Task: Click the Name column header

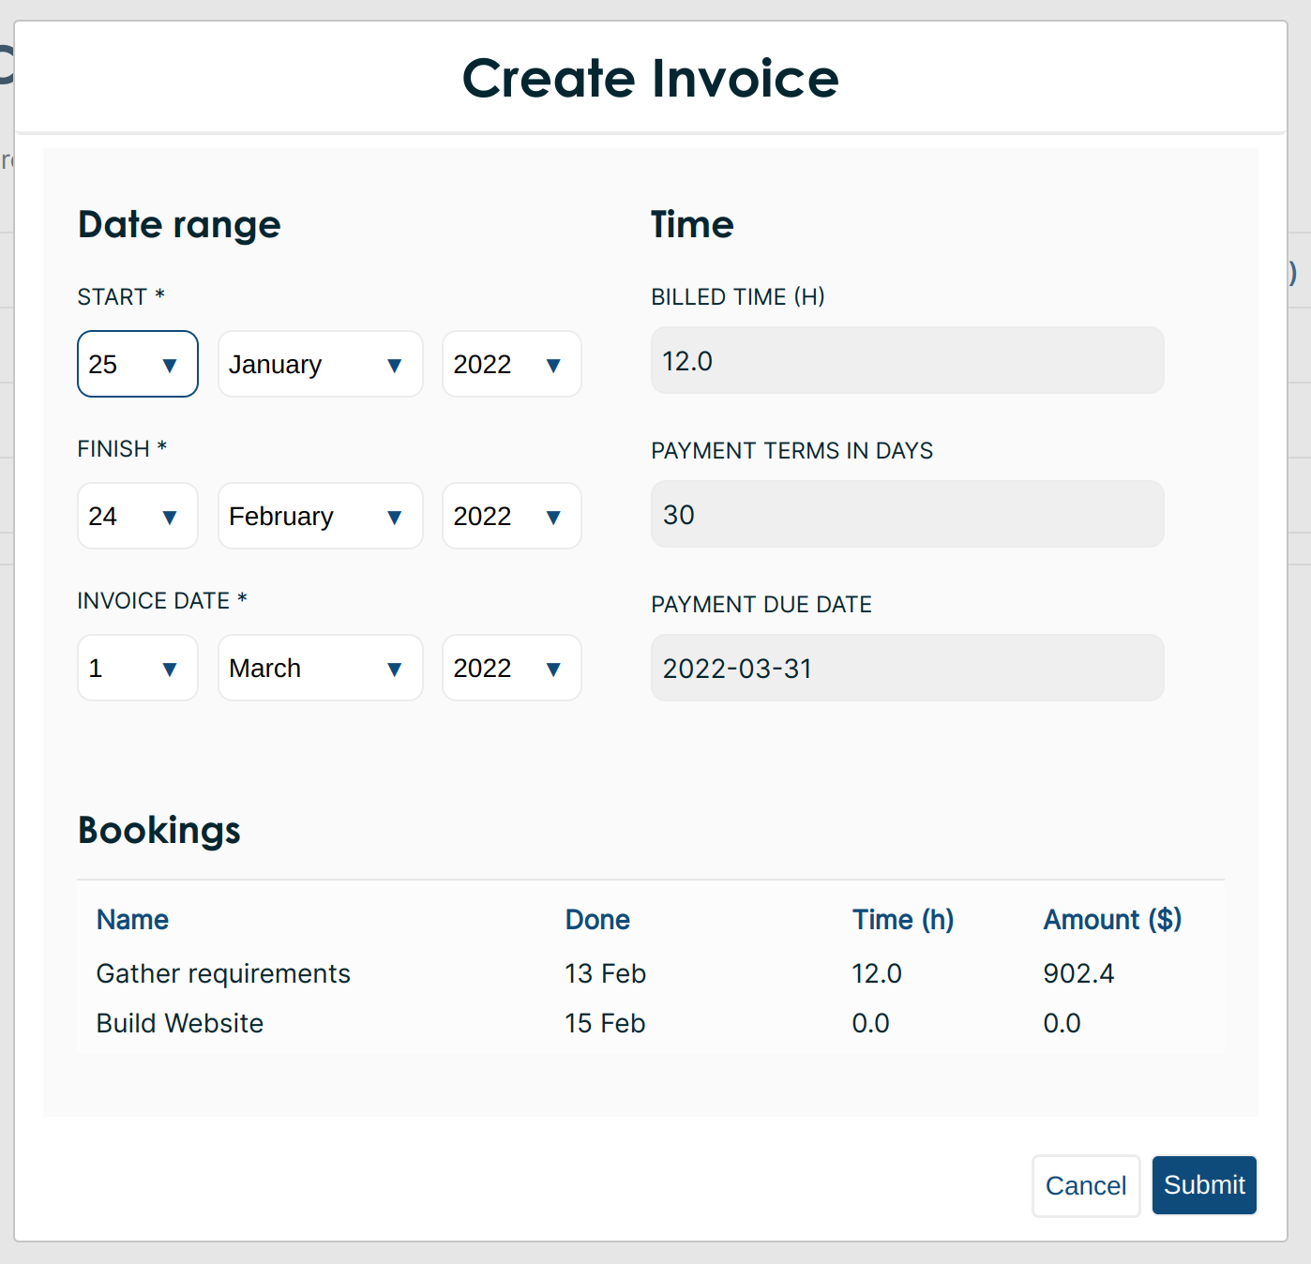Action: pos(132,920)
